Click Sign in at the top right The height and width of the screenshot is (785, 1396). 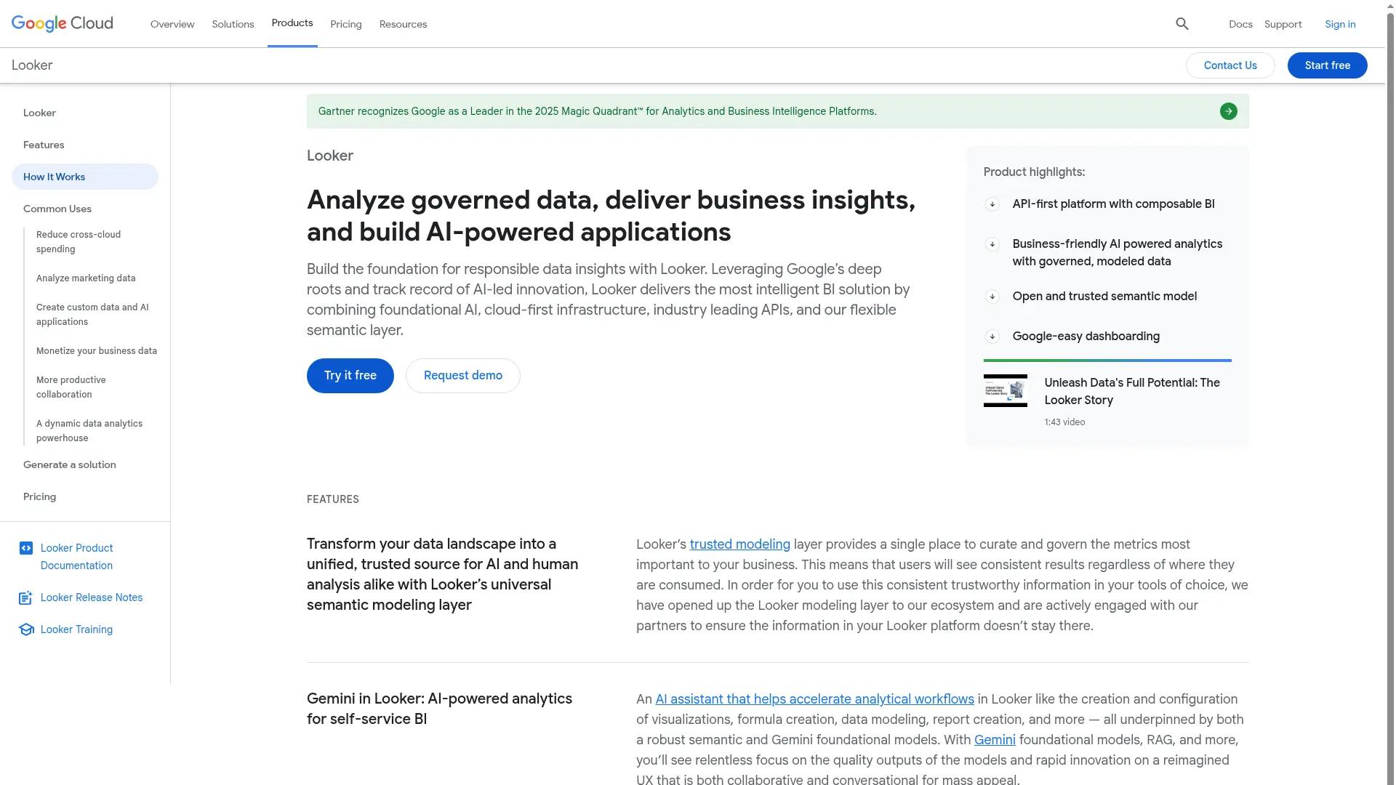pyautogui.click(x=1340, y=24)
